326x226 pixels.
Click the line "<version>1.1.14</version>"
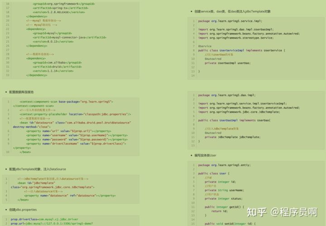pos(53,71)
